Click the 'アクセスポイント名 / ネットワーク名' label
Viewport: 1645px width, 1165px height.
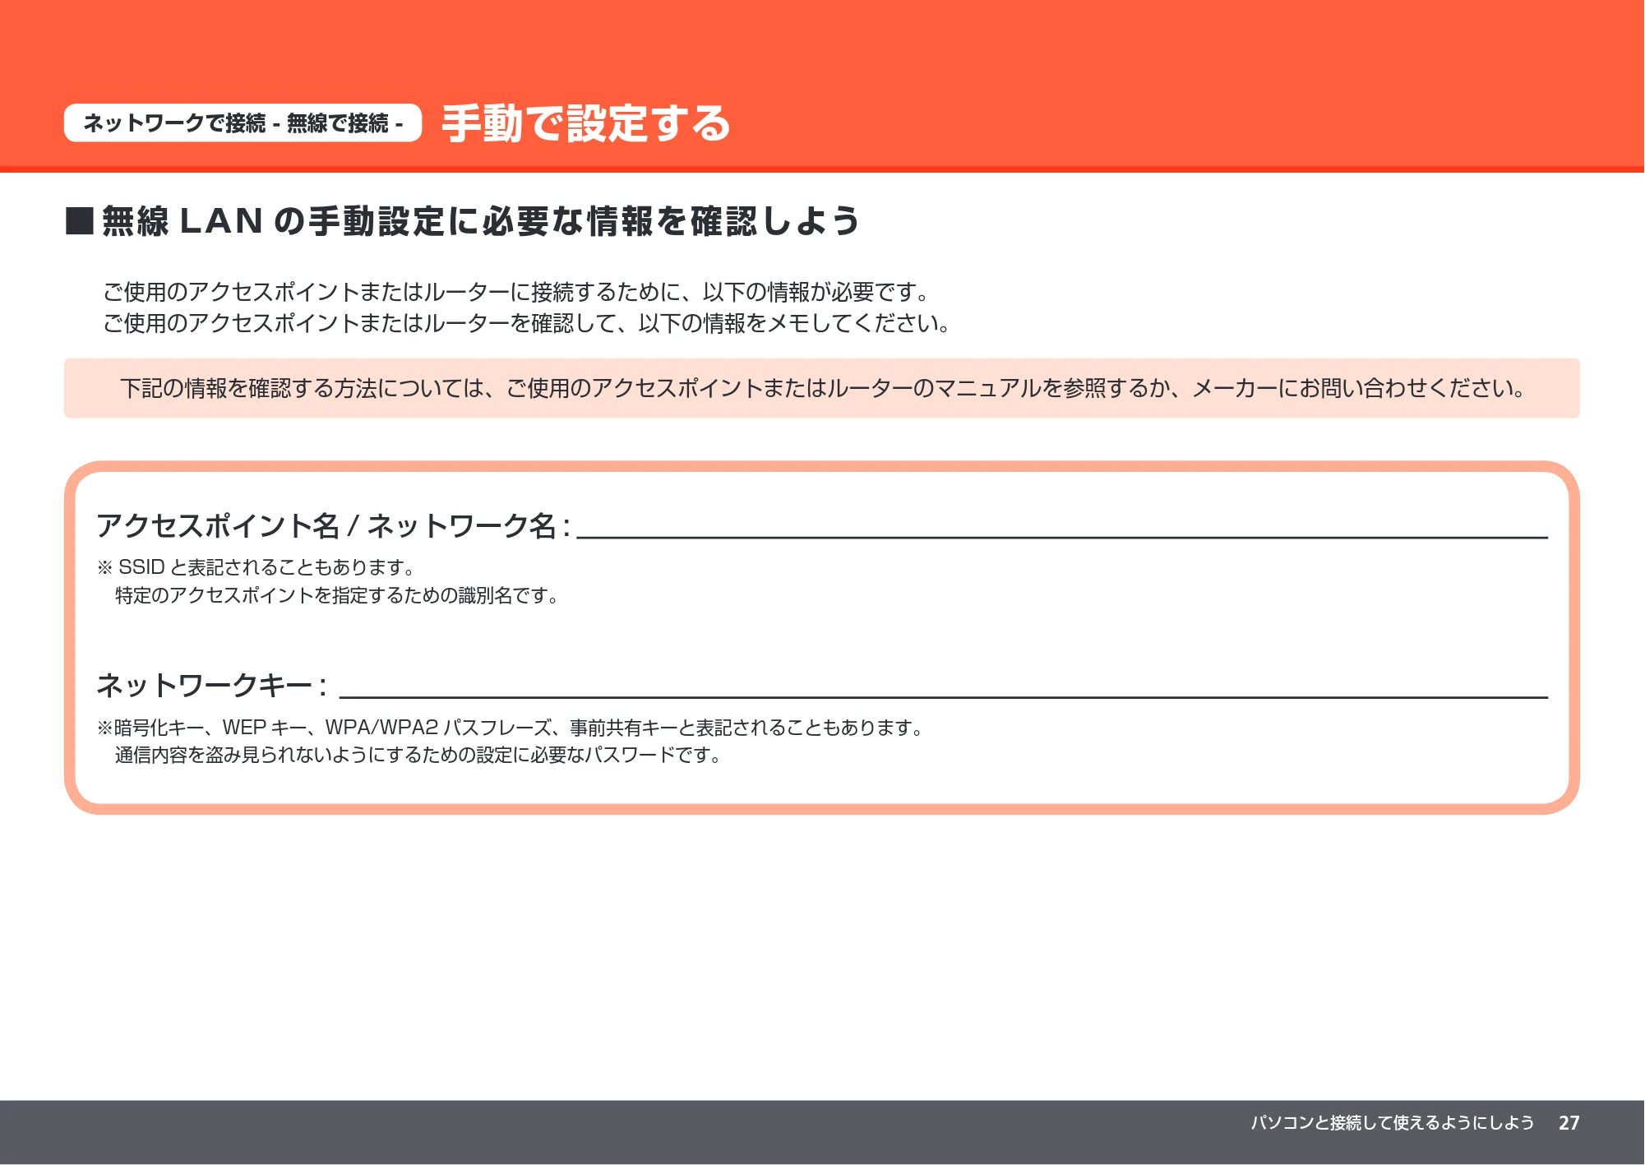(333, 525)
